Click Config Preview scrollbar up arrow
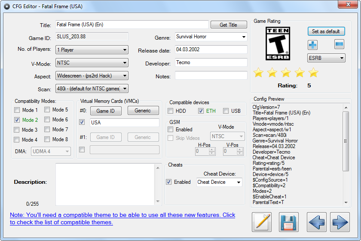 point(346,108)
